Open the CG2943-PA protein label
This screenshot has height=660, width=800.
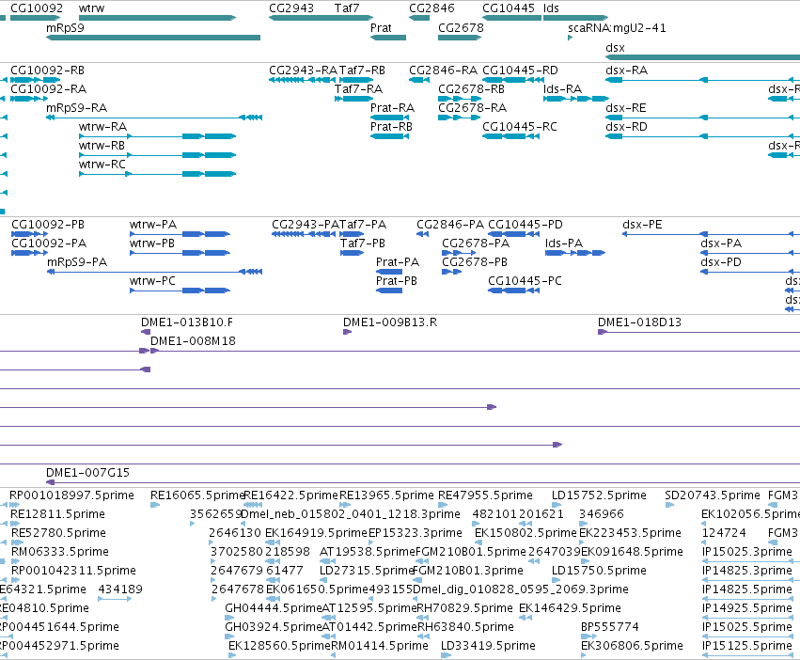[306, 224]
